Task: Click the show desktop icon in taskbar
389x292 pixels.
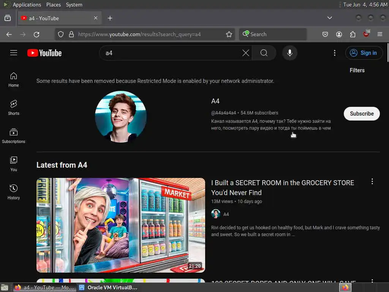Action: [x=4, y=287]
